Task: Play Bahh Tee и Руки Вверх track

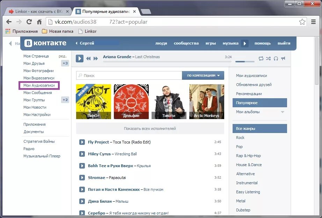Action: (x=82, y=166)
